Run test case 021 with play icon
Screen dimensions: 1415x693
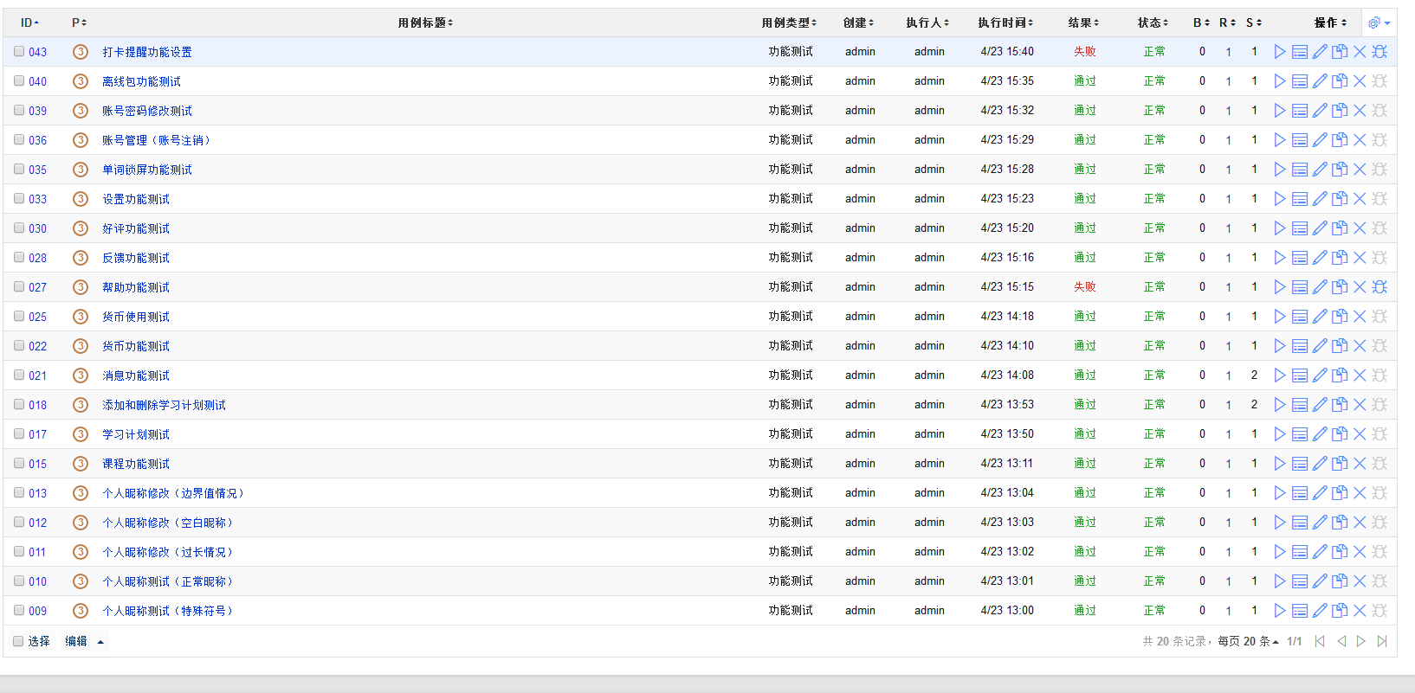1279,375
